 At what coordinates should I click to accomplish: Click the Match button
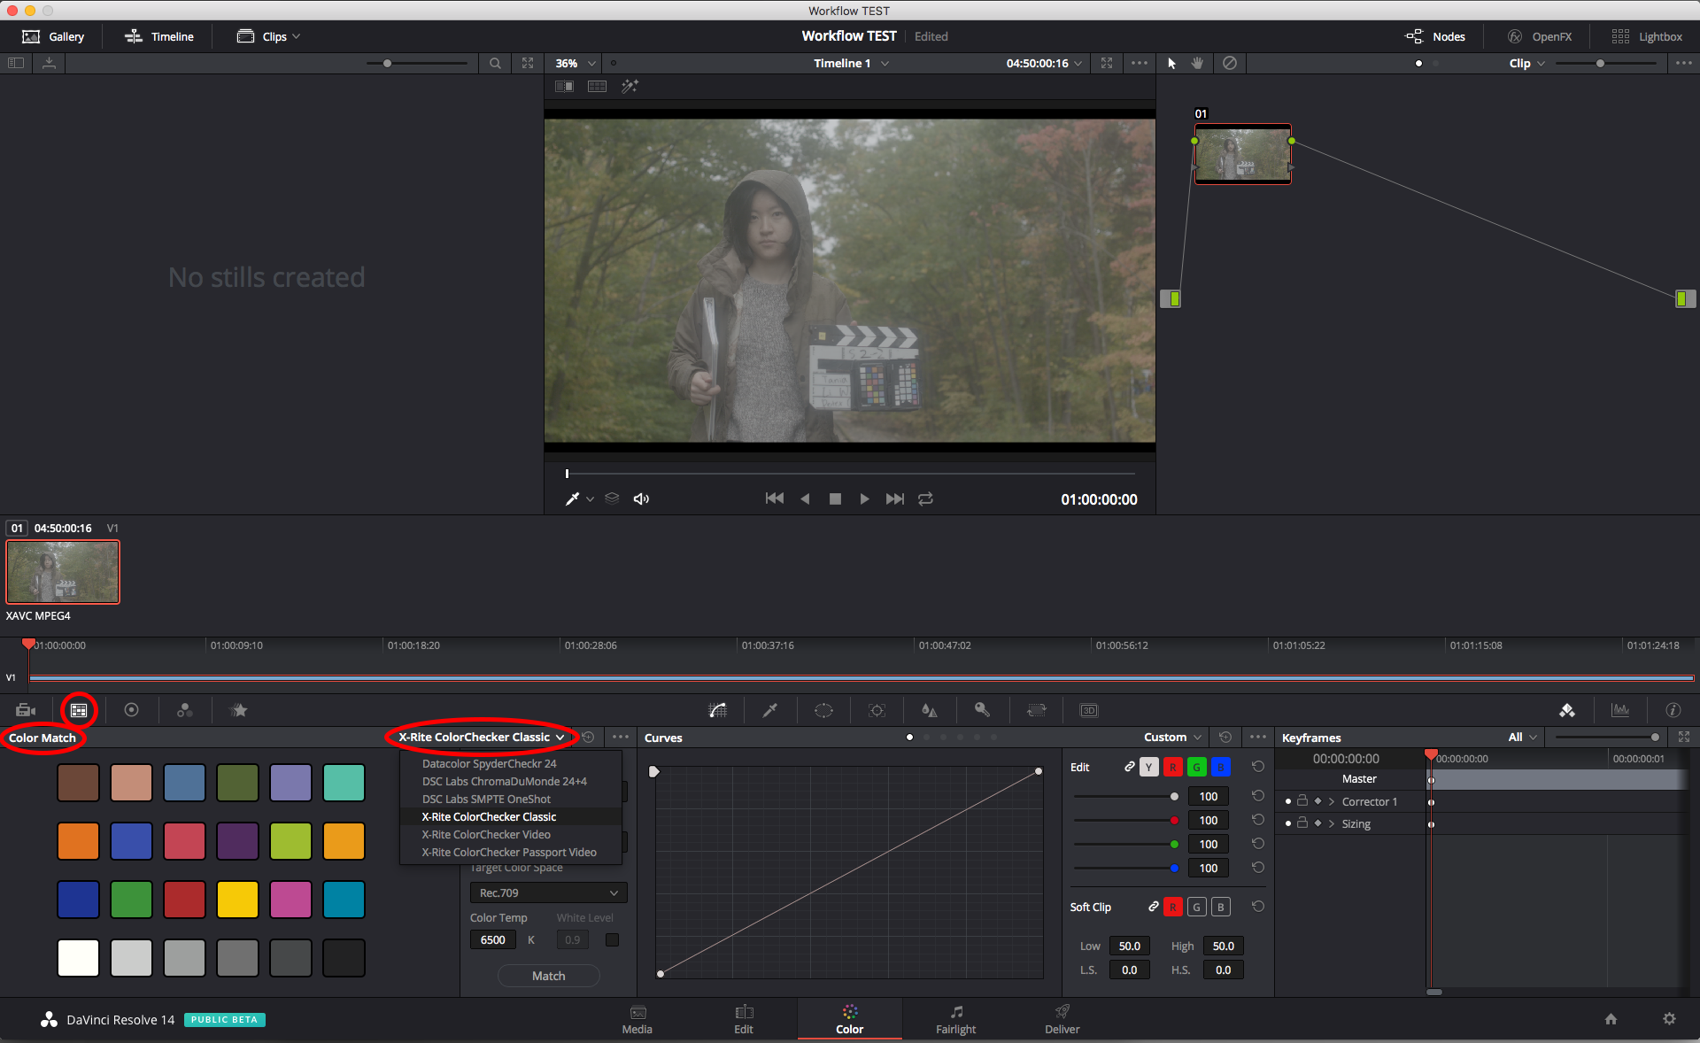[548, 976]
